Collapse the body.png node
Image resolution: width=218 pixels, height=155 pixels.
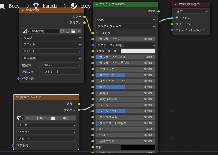[x=23, y=10]
